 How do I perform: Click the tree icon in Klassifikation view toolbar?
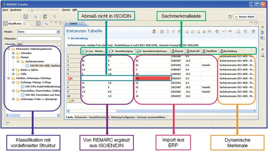coord(39,23)
